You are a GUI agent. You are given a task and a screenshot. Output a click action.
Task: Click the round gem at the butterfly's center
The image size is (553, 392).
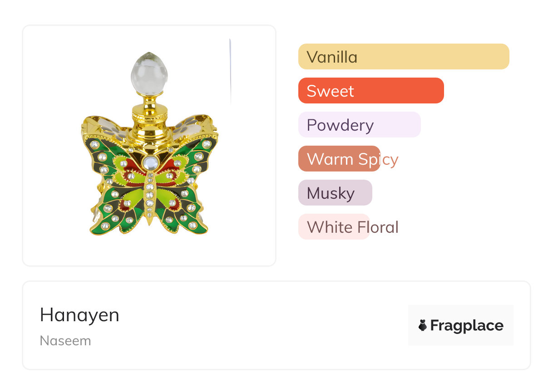[x=149, y=162]
